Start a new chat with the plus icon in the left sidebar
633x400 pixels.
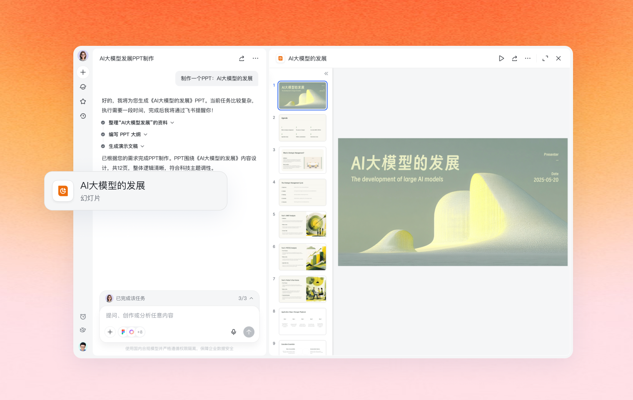(x=83, y=72)
